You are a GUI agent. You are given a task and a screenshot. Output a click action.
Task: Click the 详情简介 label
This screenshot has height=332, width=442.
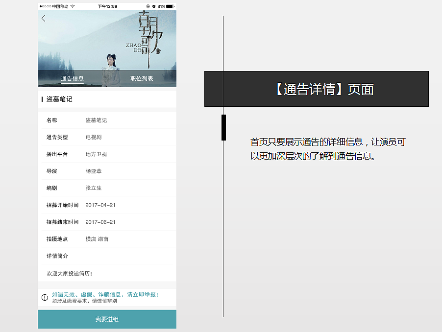pyautogui.click(x=57, y=256)
